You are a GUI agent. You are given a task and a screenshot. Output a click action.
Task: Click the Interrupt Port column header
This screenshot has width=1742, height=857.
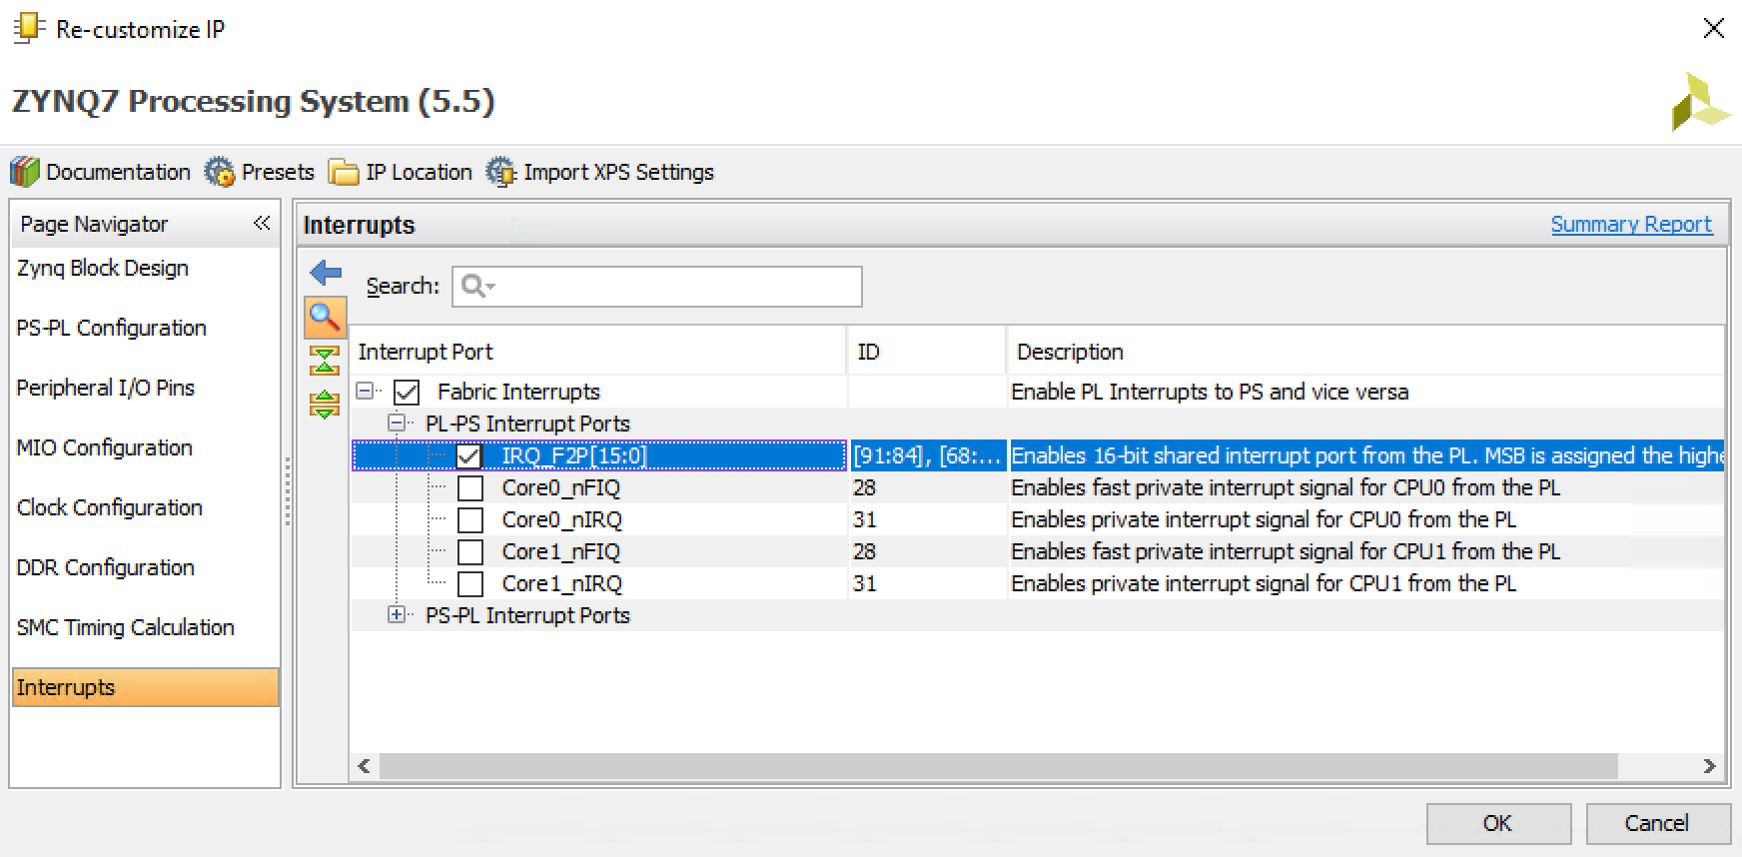pyautogui.click(x=597, y=352)
